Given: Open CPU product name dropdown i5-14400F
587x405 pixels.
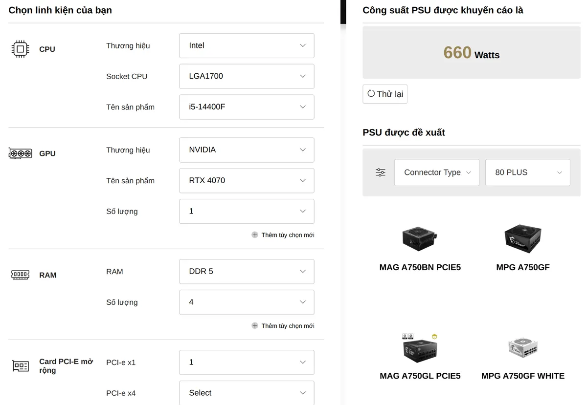Looking at the screenshot, I should coord(247,107).
